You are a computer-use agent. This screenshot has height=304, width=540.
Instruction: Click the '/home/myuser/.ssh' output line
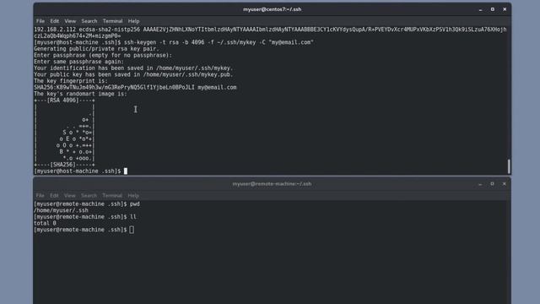coord(61,210)
